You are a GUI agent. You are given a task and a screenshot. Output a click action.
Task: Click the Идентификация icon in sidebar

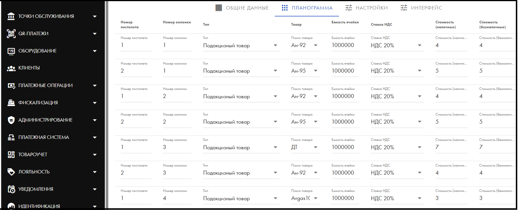11,206
